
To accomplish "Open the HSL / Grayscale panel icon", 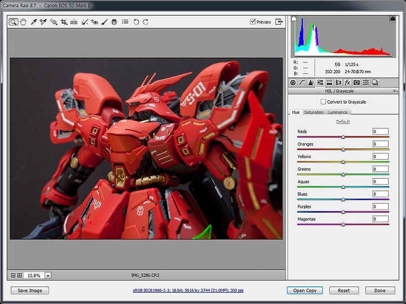I will pyautogui.click(x=320, y=82).
